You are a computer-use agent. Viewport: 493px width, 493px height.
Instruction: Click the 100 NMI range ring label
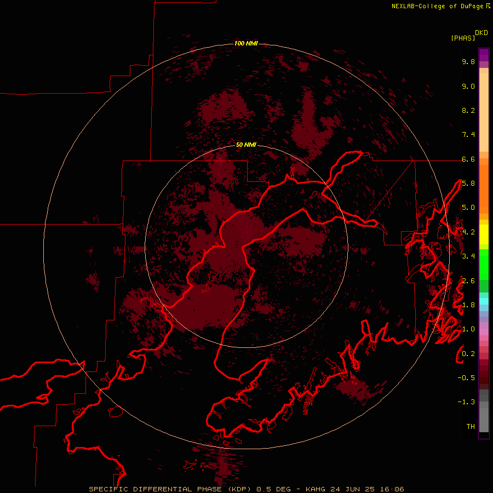tap(246, 43)
